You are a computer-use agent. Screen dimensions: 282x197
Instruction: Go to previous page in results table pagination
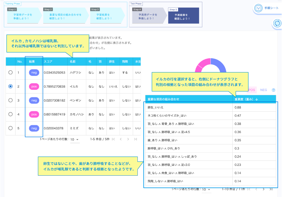click(x=121, y=139)
